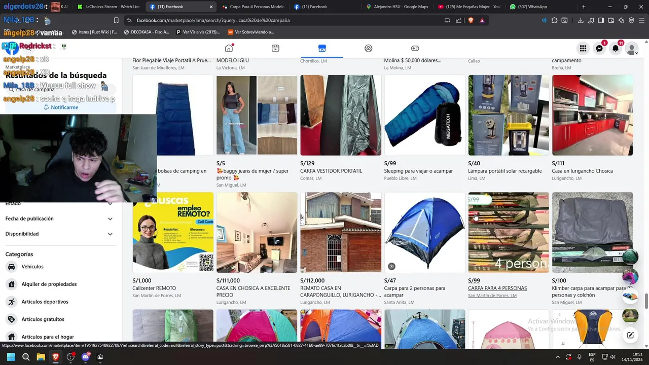Click the page vertical scrollbar thumb
This screenshot has height=365, width=649.
coord(646,300)
